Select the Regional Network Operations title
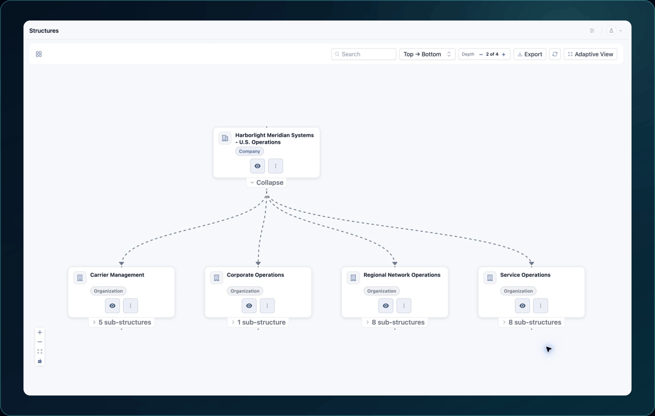This screenshot has width=655, height=416. pyautogui.click(x=402, y=275)
